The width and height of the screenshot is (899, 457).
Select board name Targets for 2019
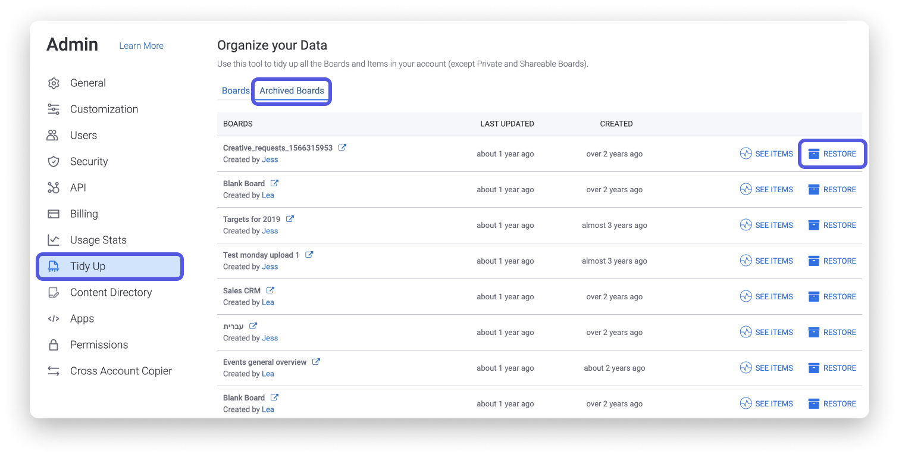(252, 219)
